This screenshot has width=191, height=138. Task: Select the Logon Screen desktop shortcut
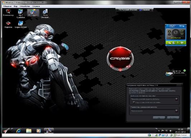pyautogui.click(x=20, y=25)
